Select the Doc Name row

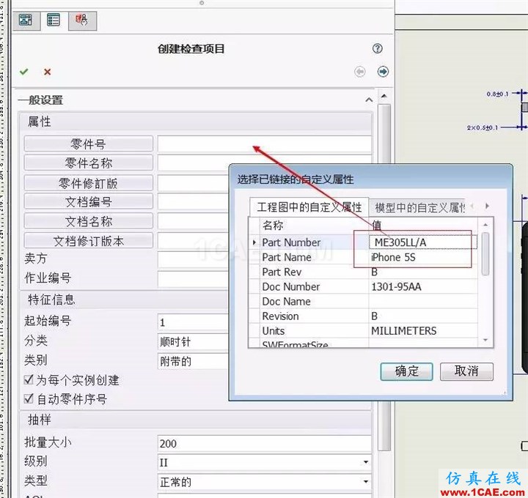(363, 301)
